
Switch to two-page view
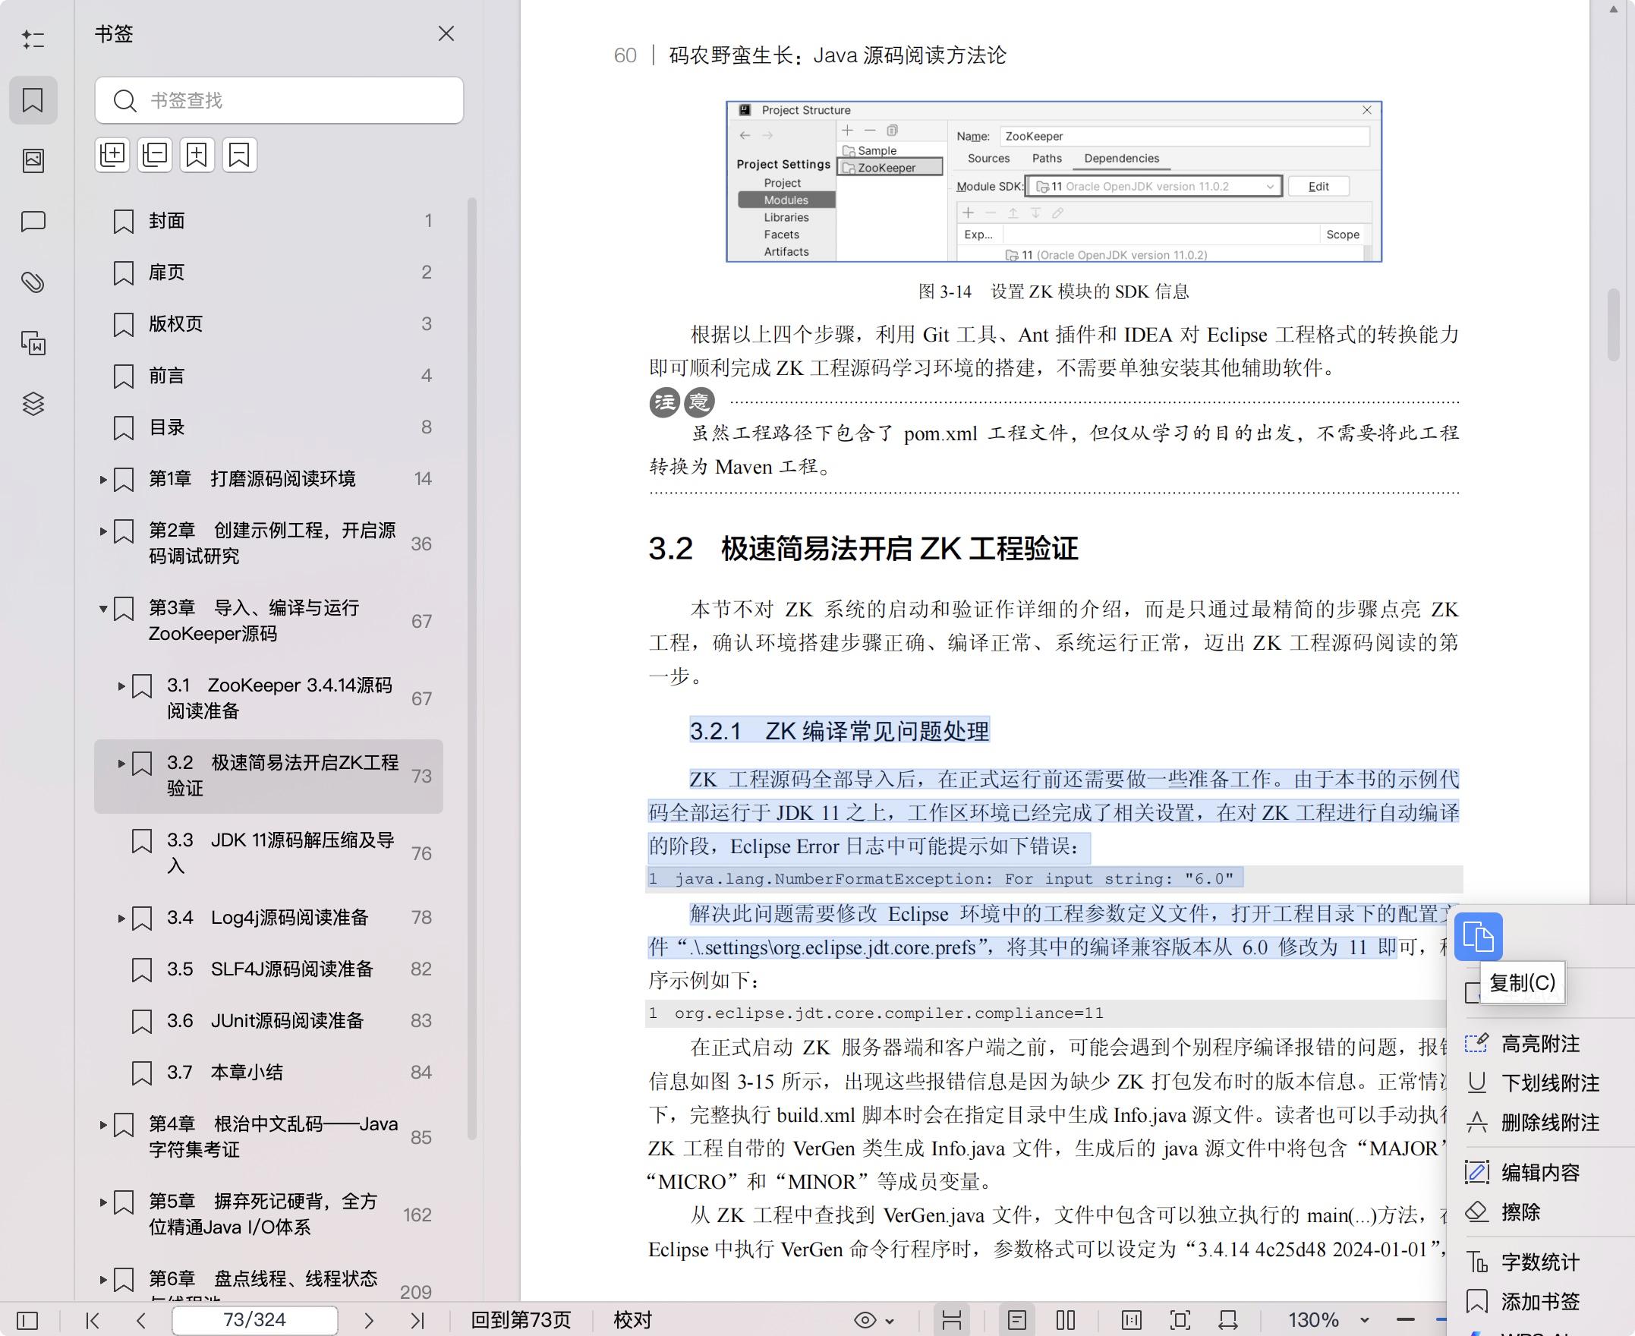click(1066, 1321)
